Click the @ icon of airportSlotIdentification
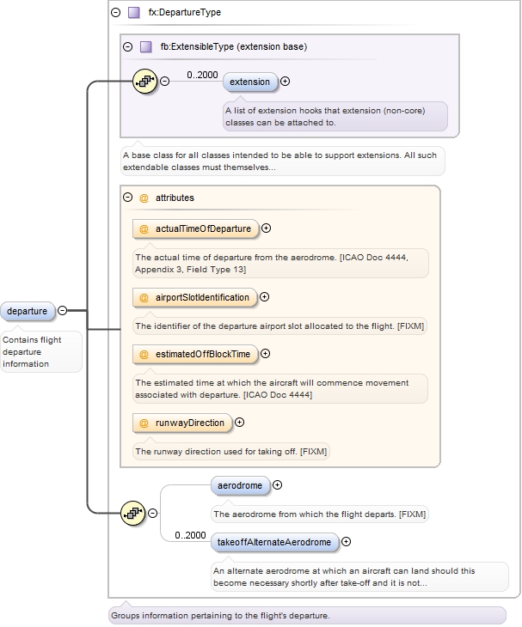Screen dimensions: 522x627 [144, 297]
